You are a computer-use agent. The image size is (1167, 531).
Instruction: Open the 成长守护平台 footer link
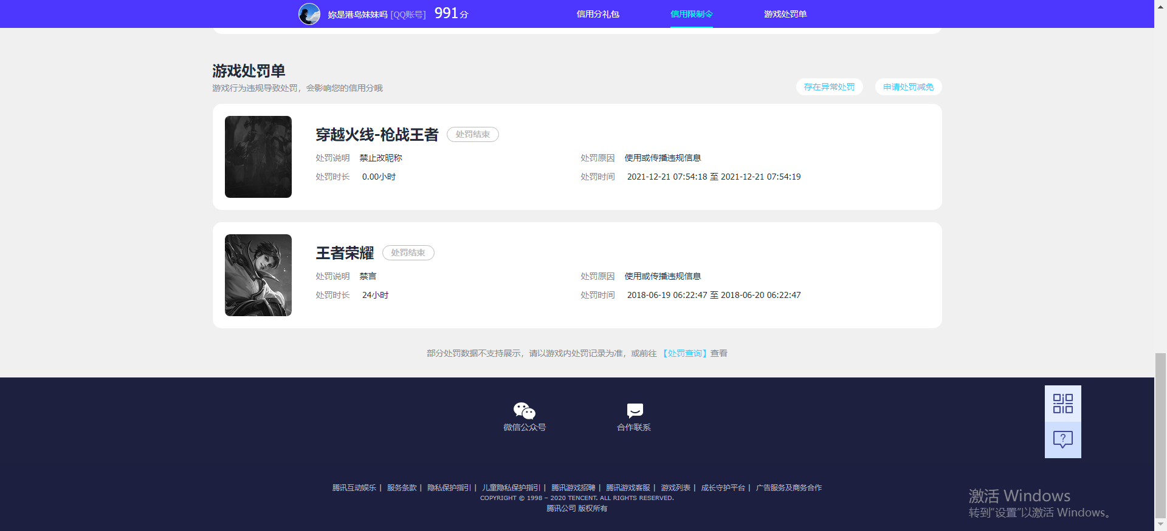[x=723, y=488]
